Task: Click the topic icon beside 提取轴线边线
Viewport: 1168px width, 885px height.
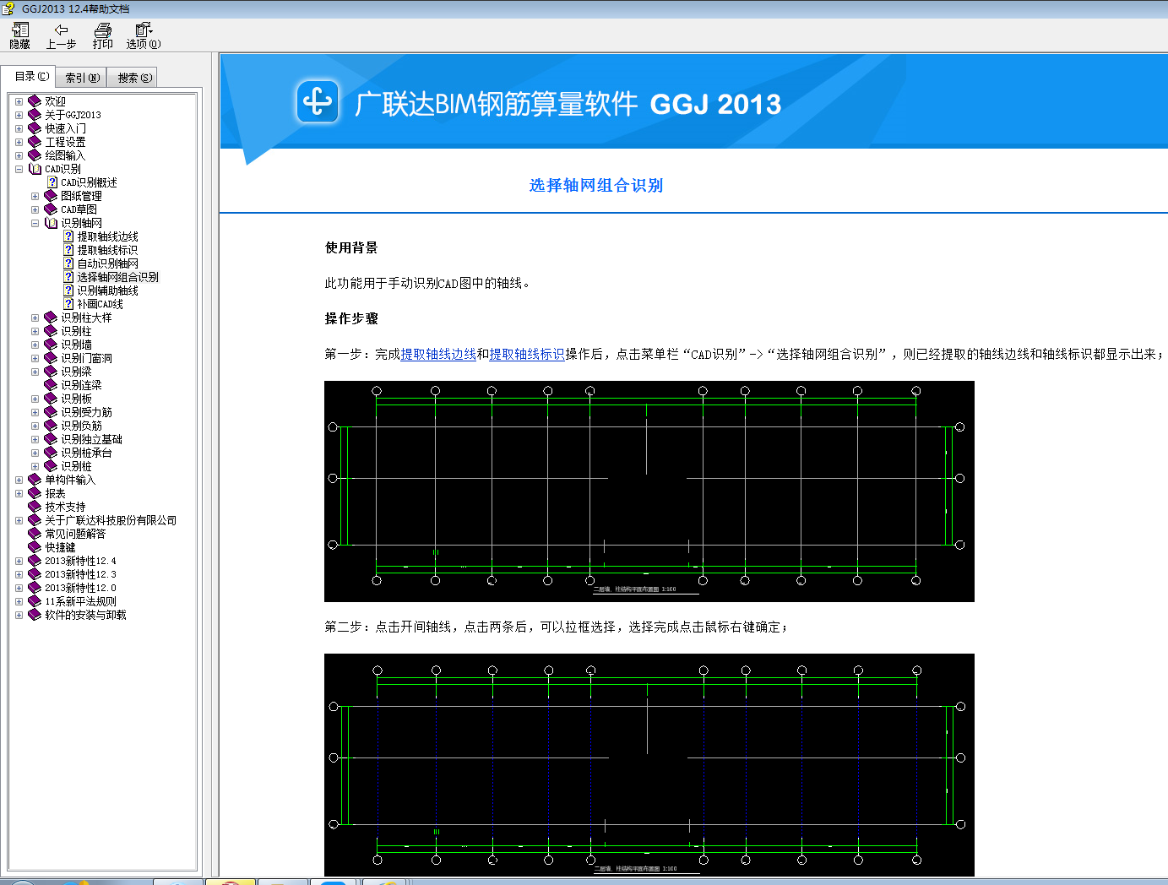Action: pyautogui.click(x=68, y=236)
